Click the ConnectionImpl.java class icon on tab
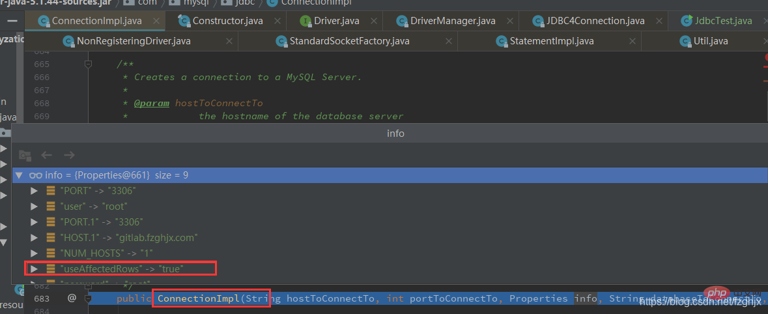Screen dimensions: 768x314 44,21
